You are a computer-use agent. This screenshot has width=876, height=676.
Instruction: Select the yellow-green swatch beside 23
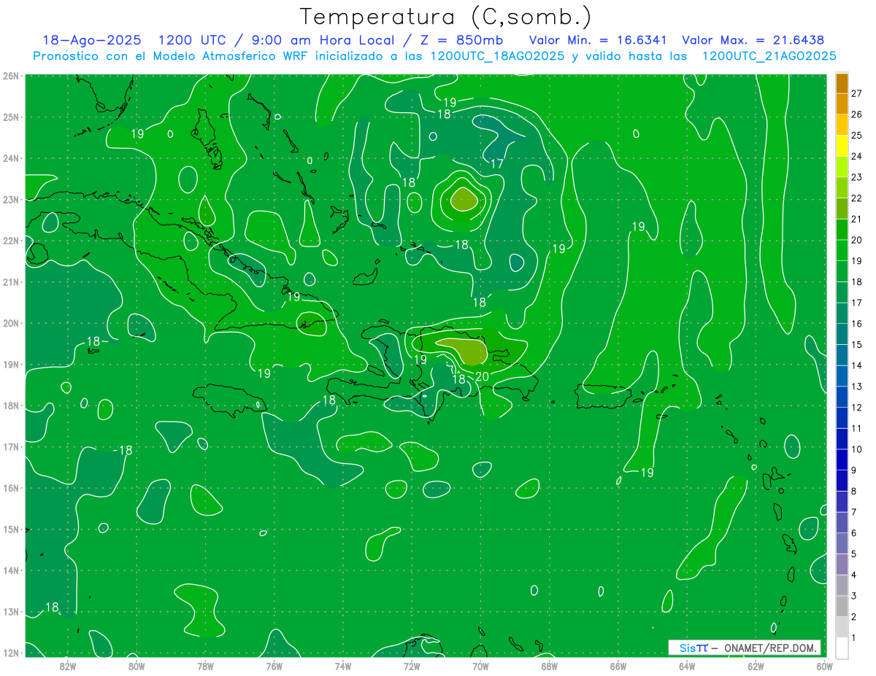coord(842,167)
